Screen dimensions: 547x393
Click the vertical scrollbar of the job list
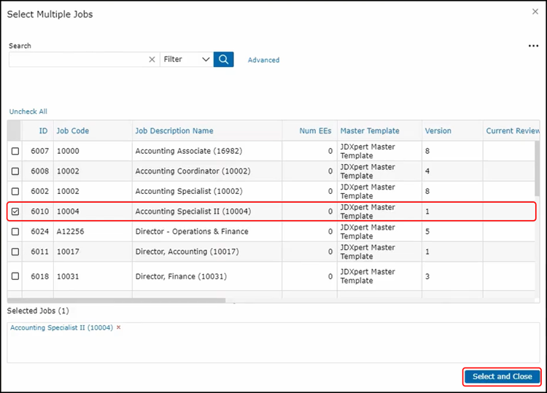pos(537,190)
